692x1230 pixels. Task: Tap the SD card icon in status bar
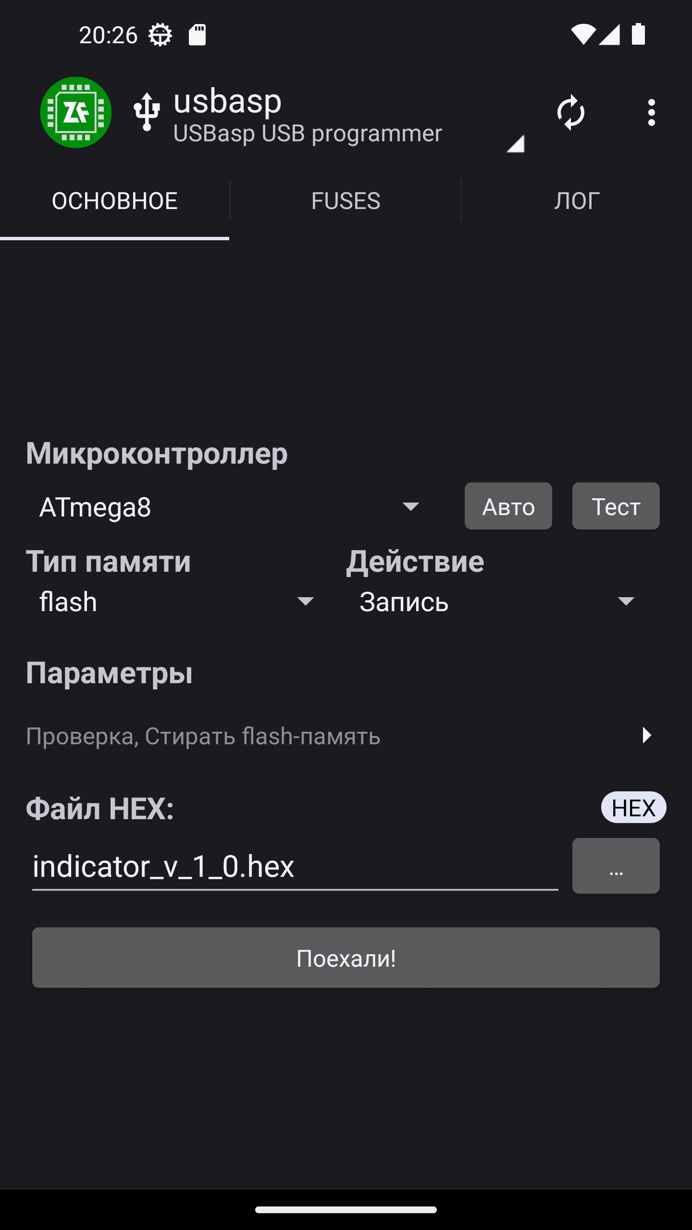tap(197, 35)
